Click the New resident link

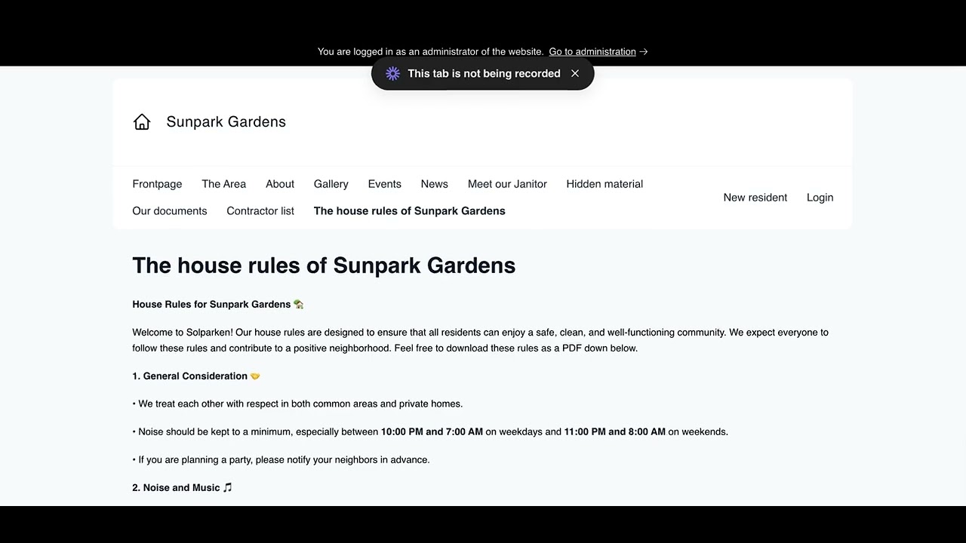755,198
